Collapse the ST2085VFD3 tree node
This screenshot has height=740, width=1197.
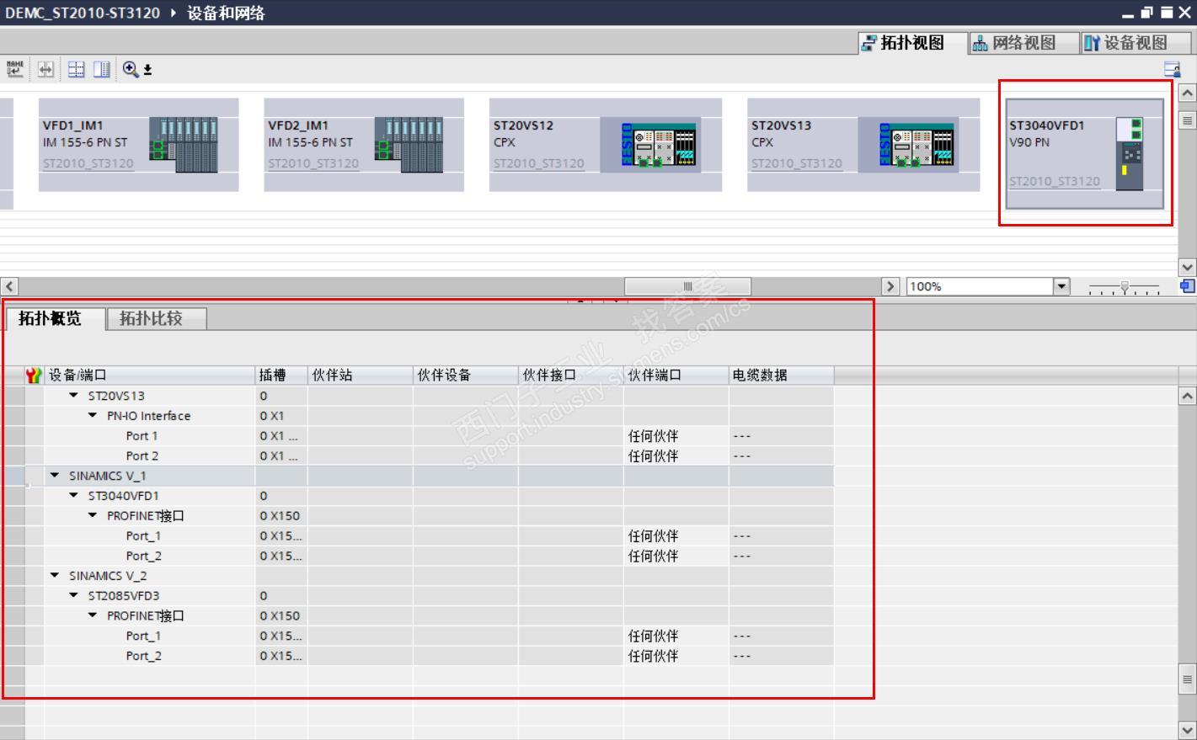(x=74, y=596)
